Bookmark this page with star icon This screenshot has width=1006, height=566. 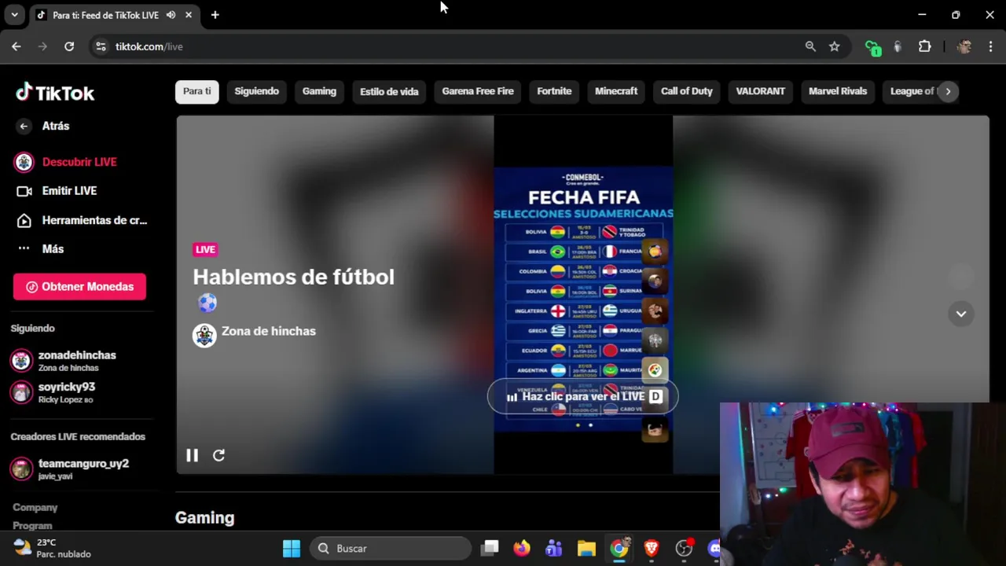[x=834, y=46]
